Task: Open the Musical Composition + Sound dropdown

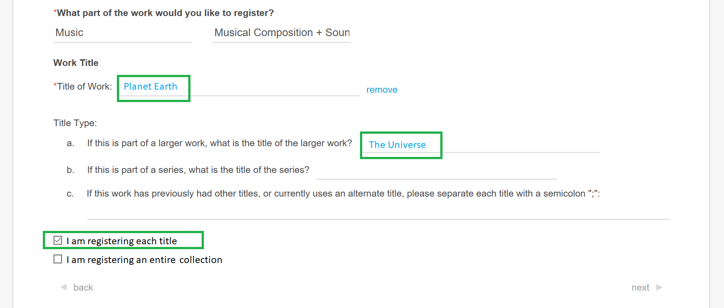Action: point(281,33)
